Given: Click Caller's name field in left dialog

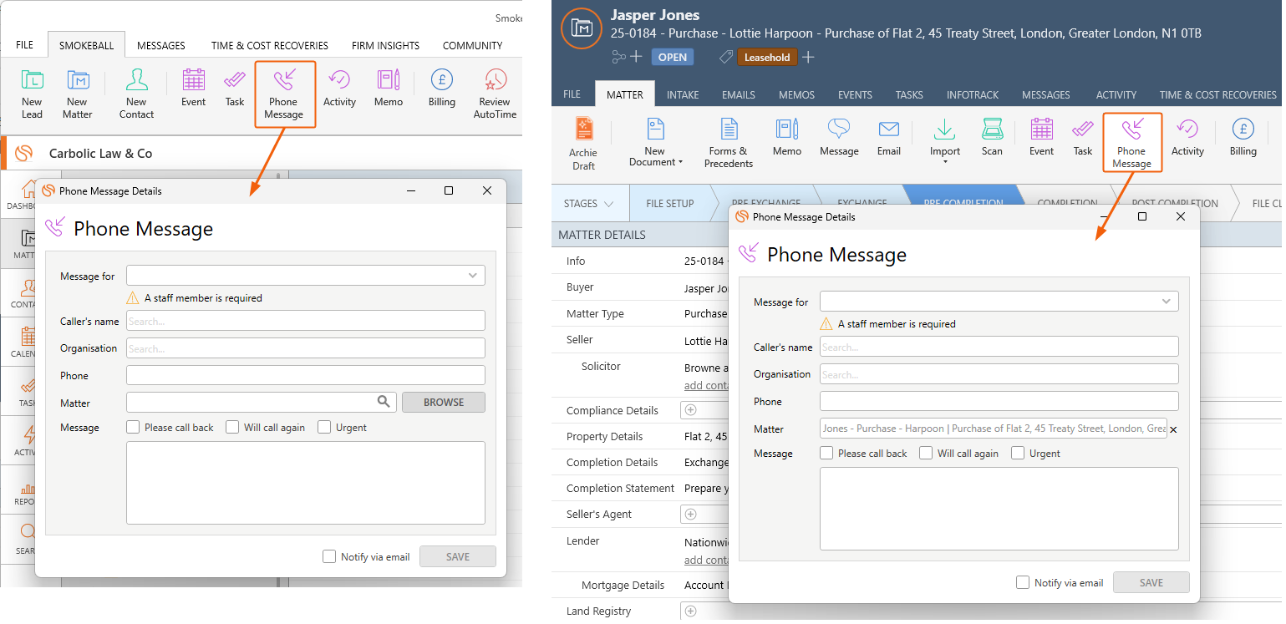Looking at the screenshot, I should (x=306, y=321).
